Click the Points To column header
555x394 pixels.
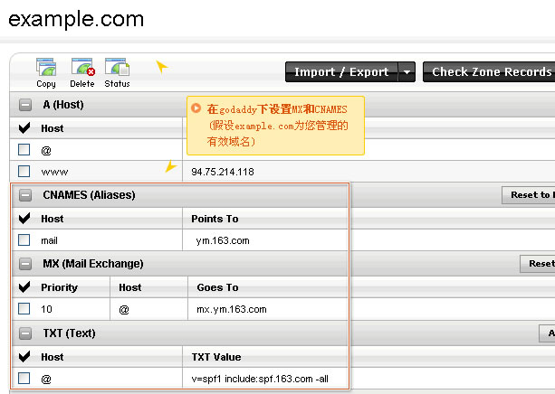[x=215, y=219]
